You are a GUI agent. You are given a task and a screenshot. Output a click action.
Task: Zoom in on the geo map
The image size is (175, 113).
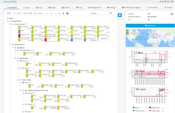pyautogui.click(x=127, y=31)
